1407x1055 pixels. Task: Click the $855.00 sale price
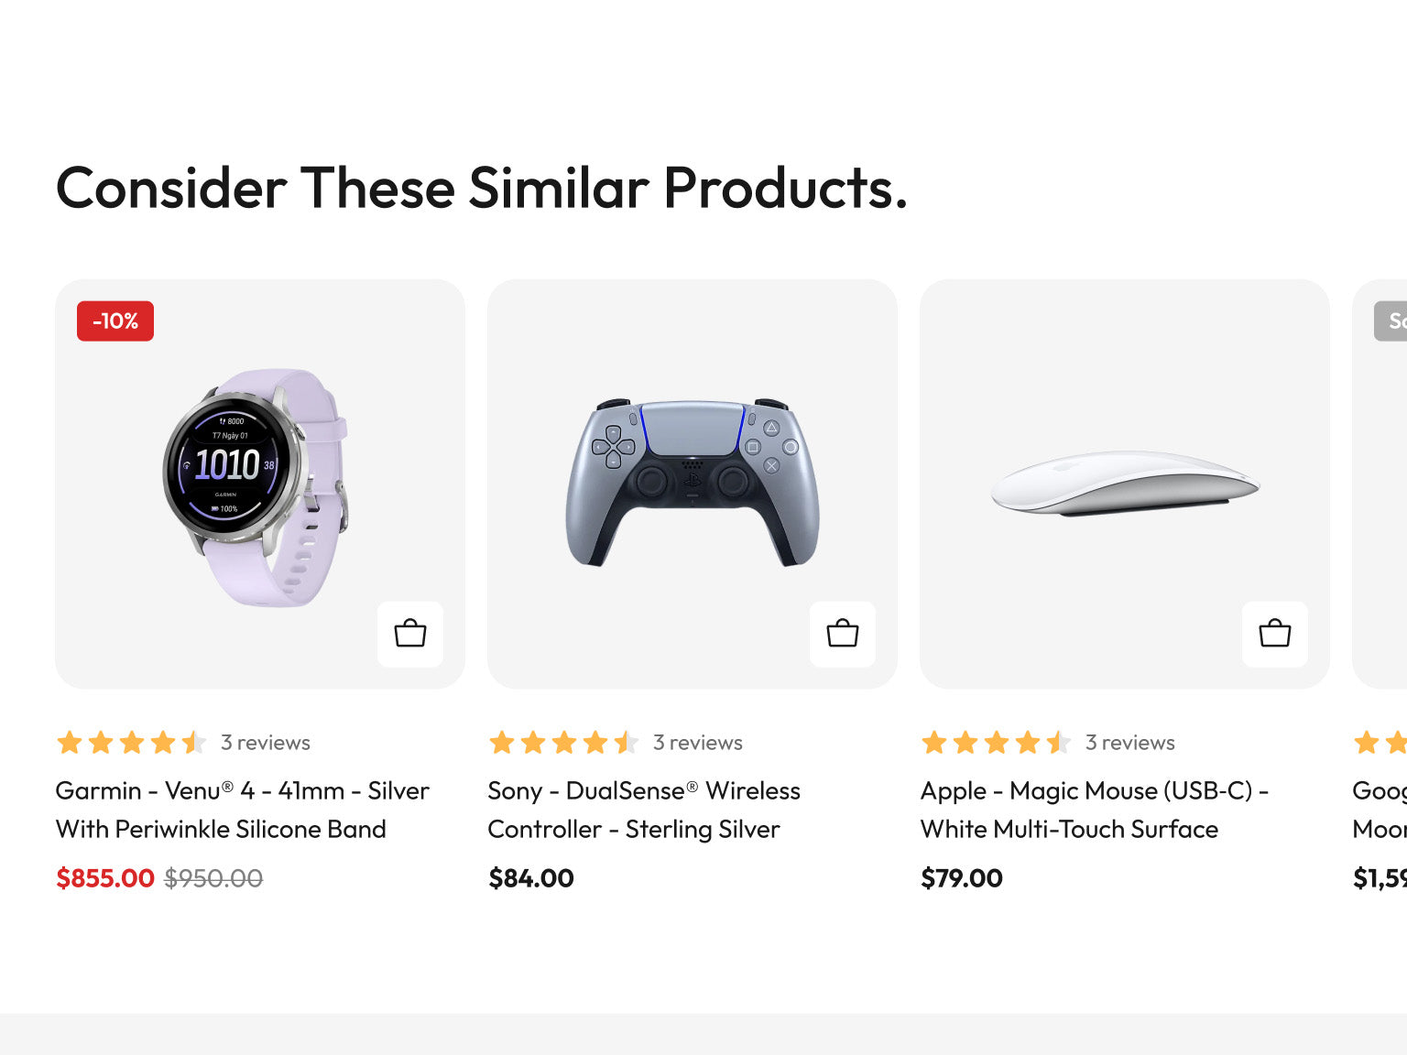pos(105,878)
